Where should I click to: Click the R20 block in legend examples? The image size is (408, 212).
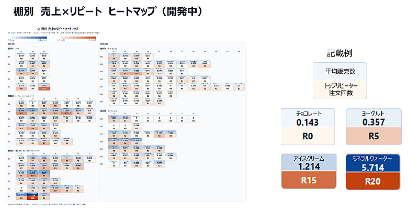pyautogui.click(x=373, y=181)
